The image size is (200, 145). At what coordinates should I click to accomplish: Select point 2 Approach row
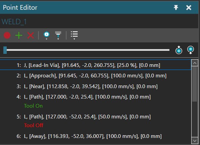(95, 76)
